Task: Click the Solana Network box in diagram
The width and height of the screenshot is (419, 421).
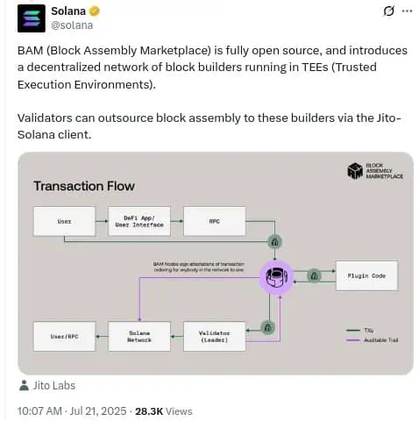Action: click(x=139, y=336)
